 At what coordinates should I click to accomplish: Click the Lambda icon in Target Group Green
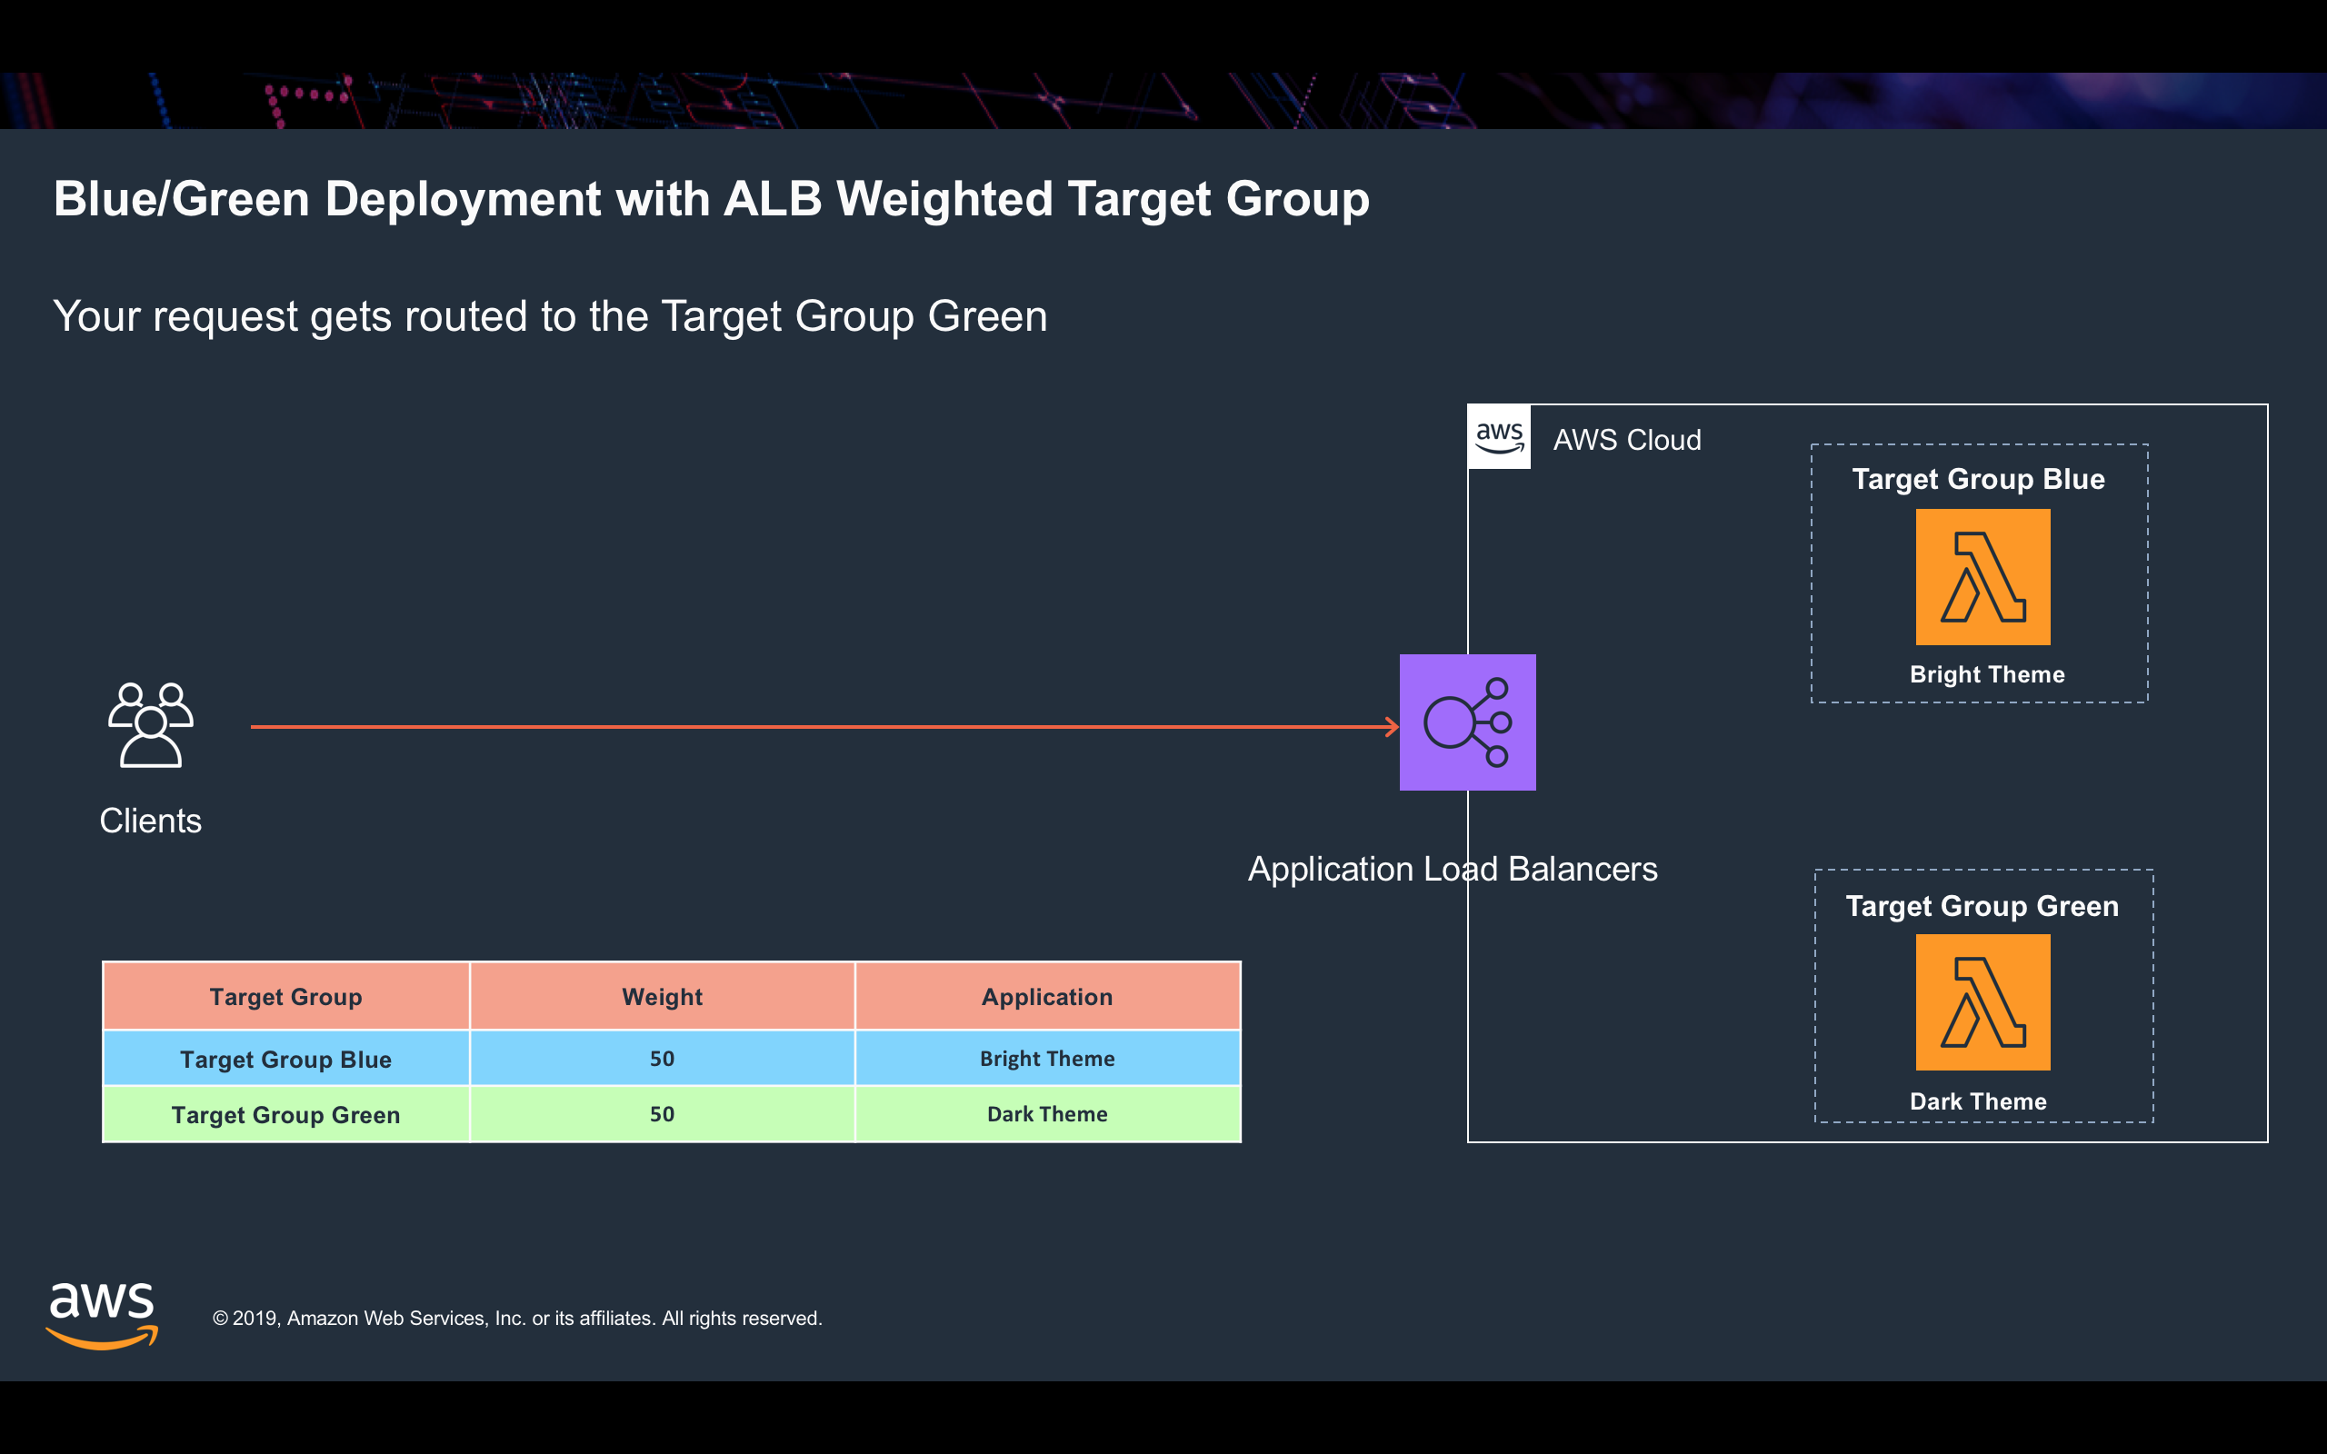tap(1982, 1002)
